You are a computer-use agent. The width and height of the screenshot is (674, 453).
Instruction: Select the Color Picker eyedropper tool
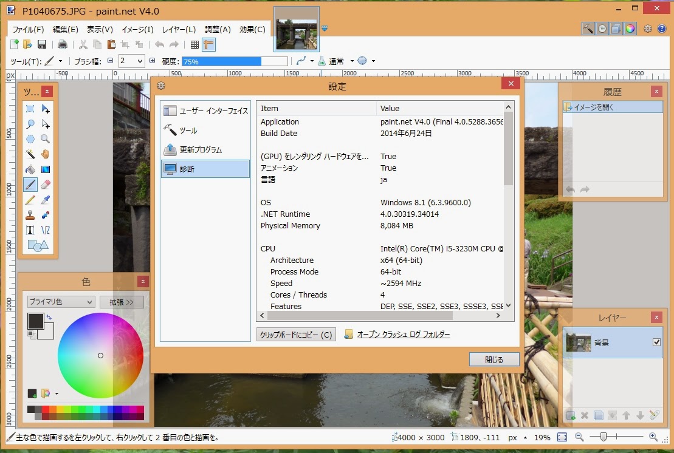point(45,200)
